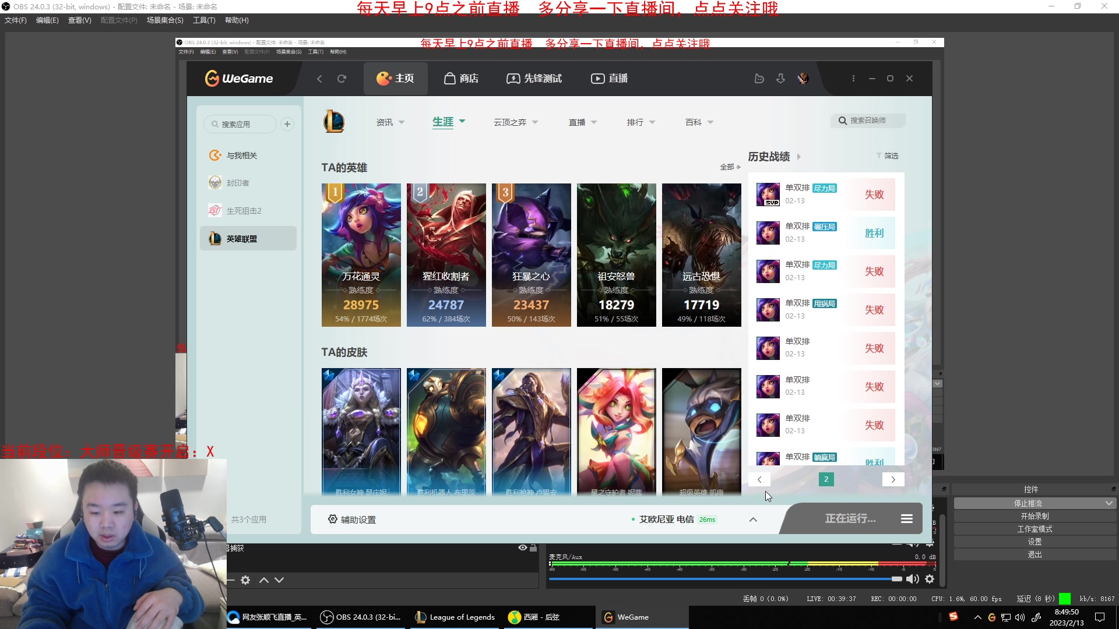Image resolution: width=1119 pixels, height=629 pixels.
Task: Open 筛选 filter for match history
Action: [x=887, y=156]
